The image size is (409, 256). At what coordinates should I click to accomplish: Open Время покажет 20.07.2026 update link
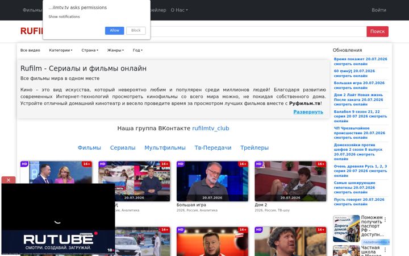[361, 61]
